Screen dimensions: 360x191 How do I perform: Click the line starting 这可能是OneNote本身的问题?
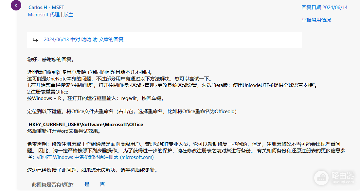point(119,79)
